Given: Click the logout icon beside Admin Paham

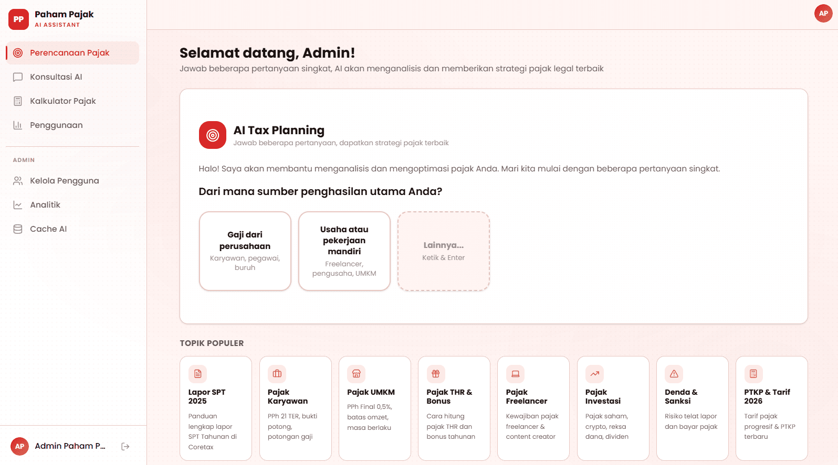Looking at the screenshot, I should [125, 446].
